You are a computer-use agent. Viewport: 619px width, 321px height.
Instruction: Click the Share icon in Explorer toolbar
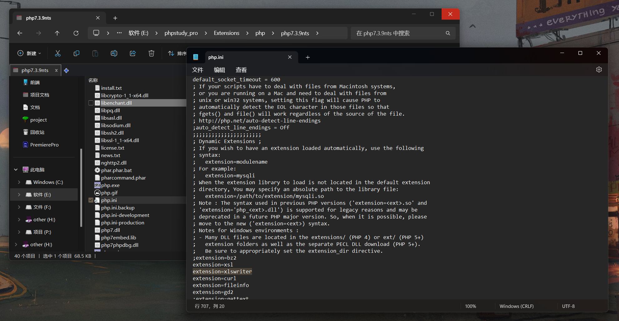pyautogui.click(x=133, y=53)
